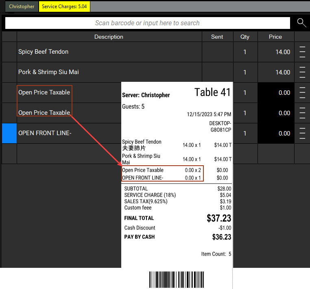
Task: Click quantity cell for Pork & Shrimp Siu Mai
Action: (245, 72)
